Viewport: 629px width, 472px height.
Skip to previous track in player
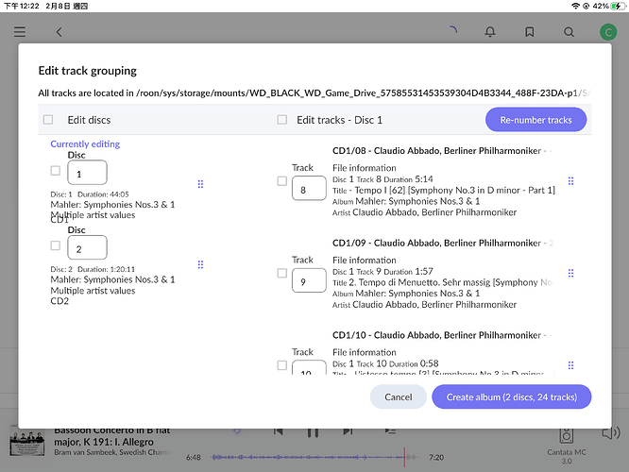click(278, 431)
